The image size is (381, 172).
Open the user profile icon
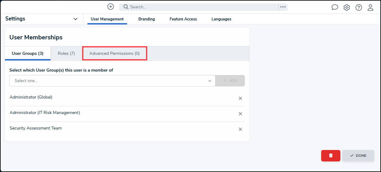click(370, 7)
